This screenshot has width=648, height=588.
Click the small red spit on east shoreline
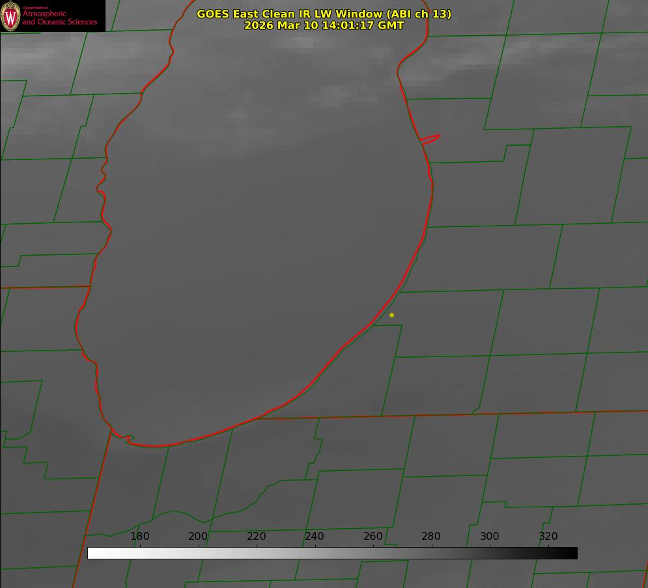tap(431, 139)
